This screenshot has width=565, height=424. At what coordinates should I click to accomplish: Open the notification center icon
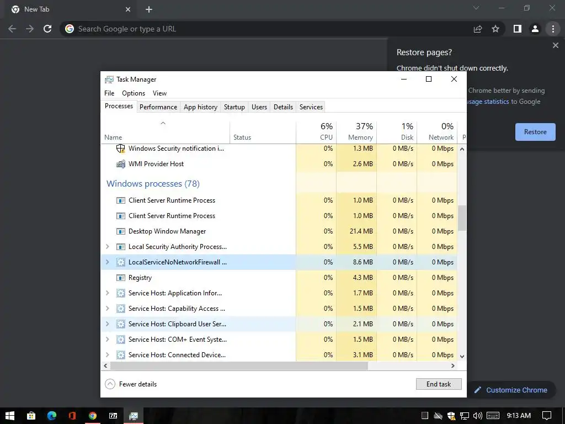tap(547, 416)
